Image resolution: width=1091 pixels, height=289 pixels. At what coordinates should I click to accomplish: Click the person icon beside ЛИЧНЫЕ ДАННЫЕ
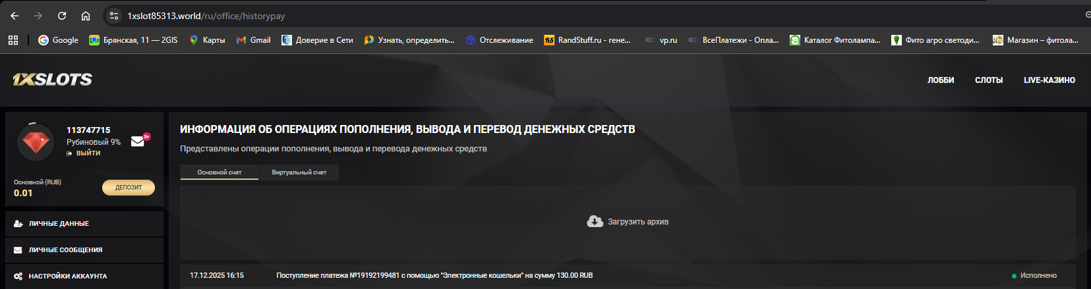coord(18,224)
